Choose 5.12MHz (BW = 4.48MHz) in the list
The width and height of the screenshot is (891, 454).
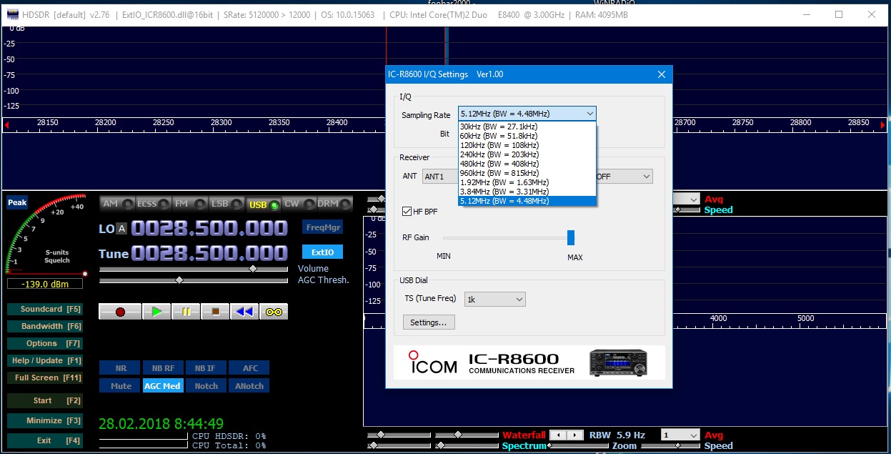(x=527, y=201)
